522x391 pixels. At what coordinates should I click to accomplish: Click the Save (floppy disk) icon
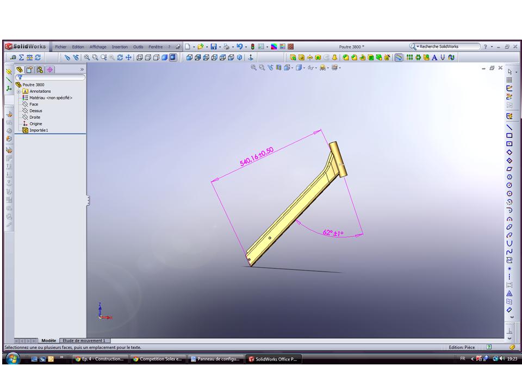click(213, 47)
